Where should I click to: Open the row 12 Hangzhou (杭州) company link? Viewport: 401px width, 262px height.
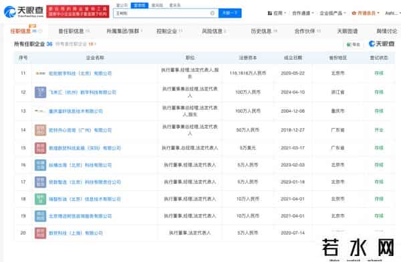[82, 92]
